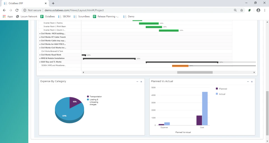Toggle Transportation slice in pie legend

point(94,97)
